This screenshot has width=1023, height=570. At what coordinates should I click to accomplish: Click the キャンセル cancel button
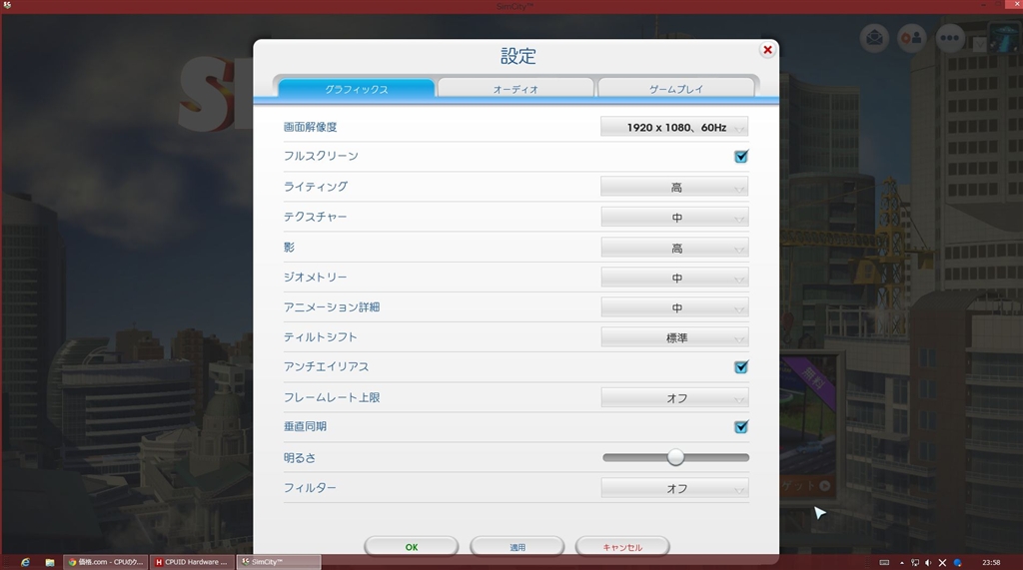point(622,546)
